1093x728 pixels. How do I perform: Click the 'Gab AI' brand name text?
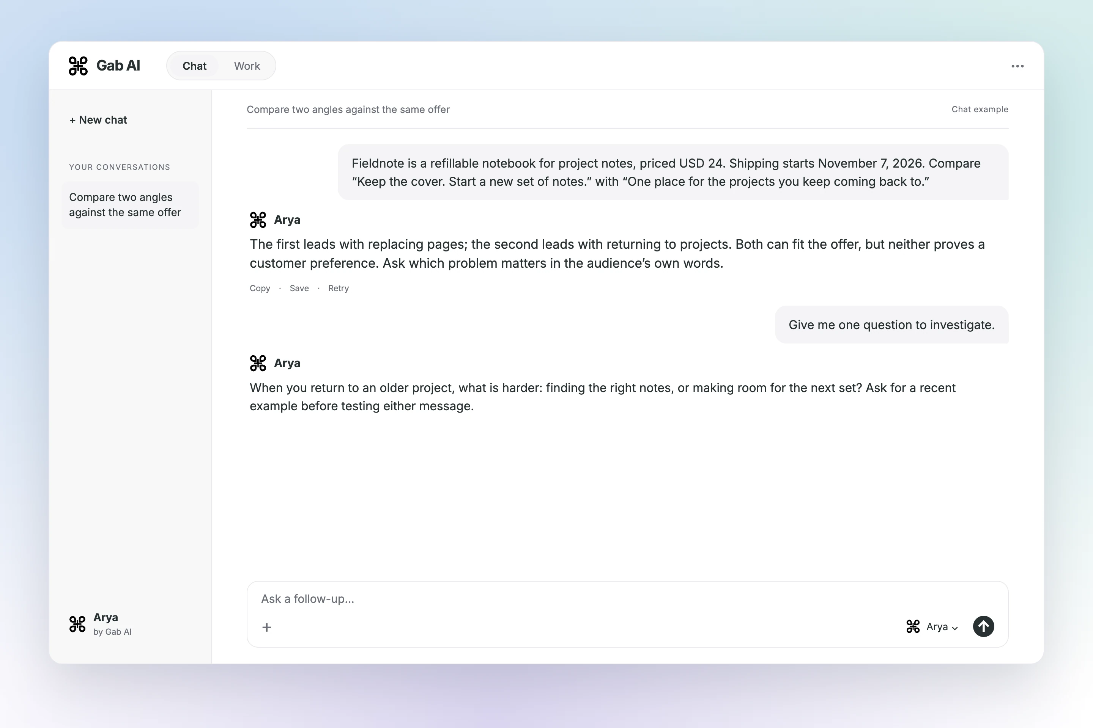tap(118, 66)
